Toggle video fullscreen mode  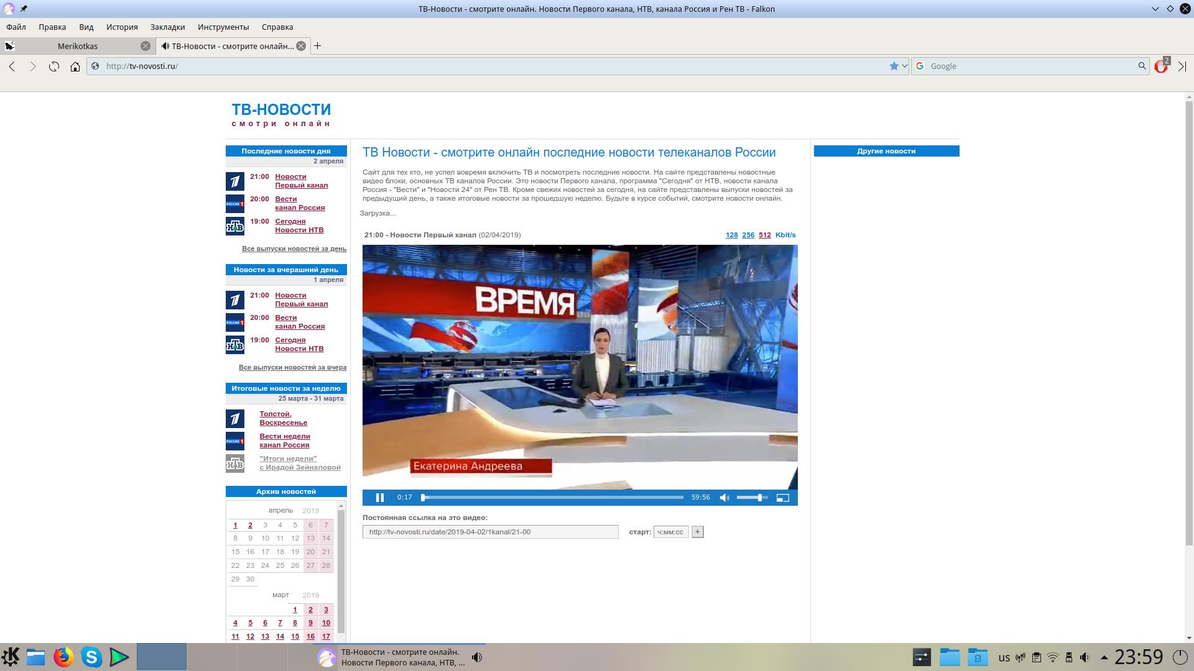point(783,497)
